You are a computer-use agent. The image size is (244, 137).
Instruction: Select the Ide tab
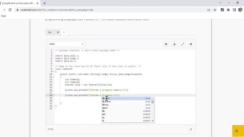(50, 32)
